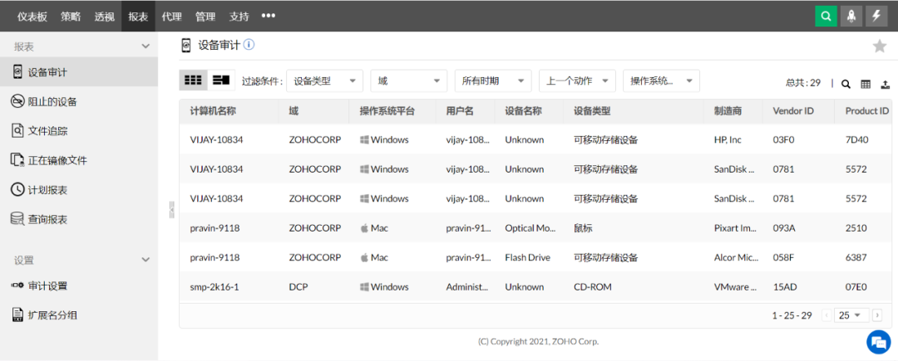Open the 上一个动作 filter dropdown
The height and width of the screenshot is (361, 898).
577,81
